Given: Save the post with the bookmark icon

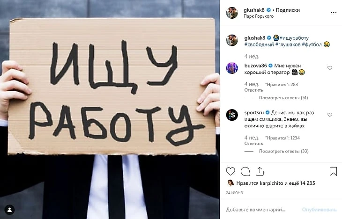Looking at the screenshot, I should (x=333, y=171).
